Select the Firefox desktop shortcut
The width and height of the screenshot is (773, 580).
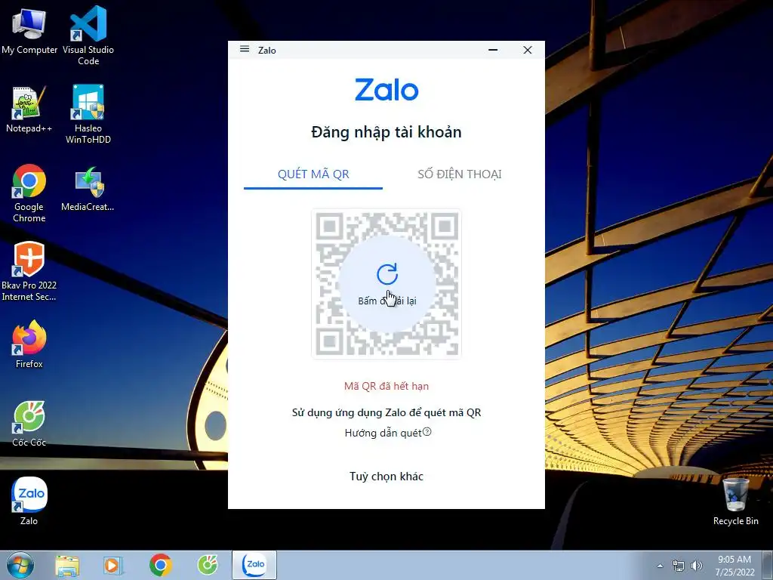pos(29,344)
